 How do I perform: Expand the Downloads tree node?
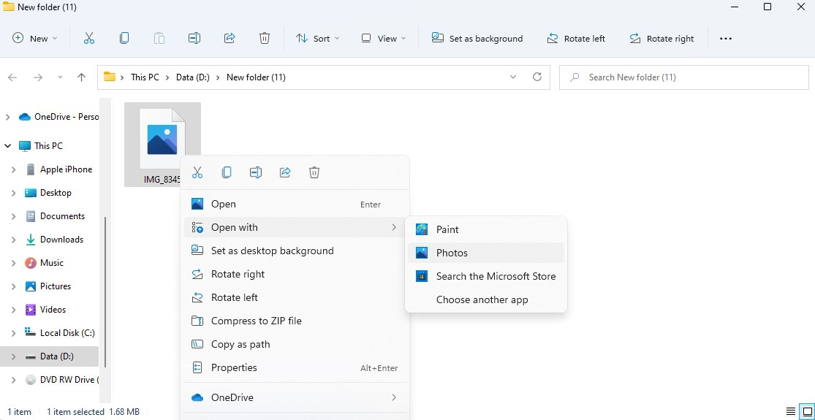tap(13, 240)
